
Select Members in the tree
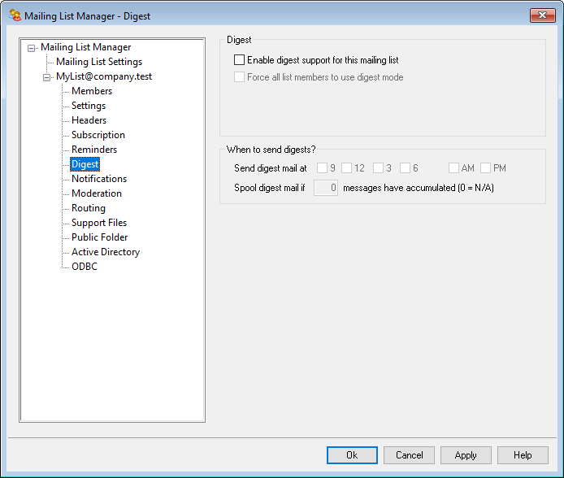pos(91,91)
